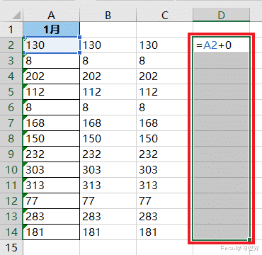Click cell A10 containing 303
This screenshot has width=262, height=255.
(51, 169)
